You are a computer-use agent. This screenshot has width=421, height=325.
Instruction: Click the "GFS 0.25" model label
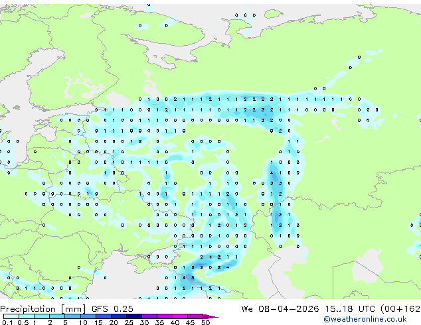112,309
